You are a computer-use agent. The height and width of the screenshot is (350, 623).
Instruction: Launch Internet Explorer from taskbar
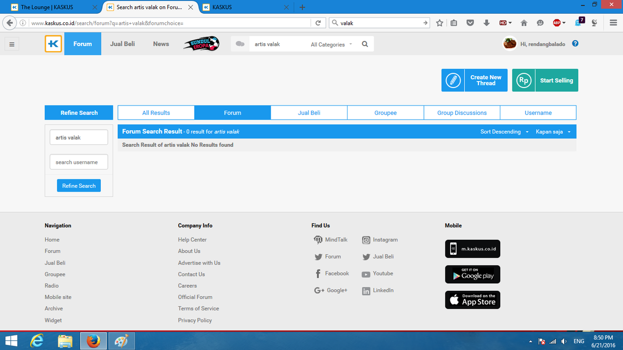tap(37, 341)
